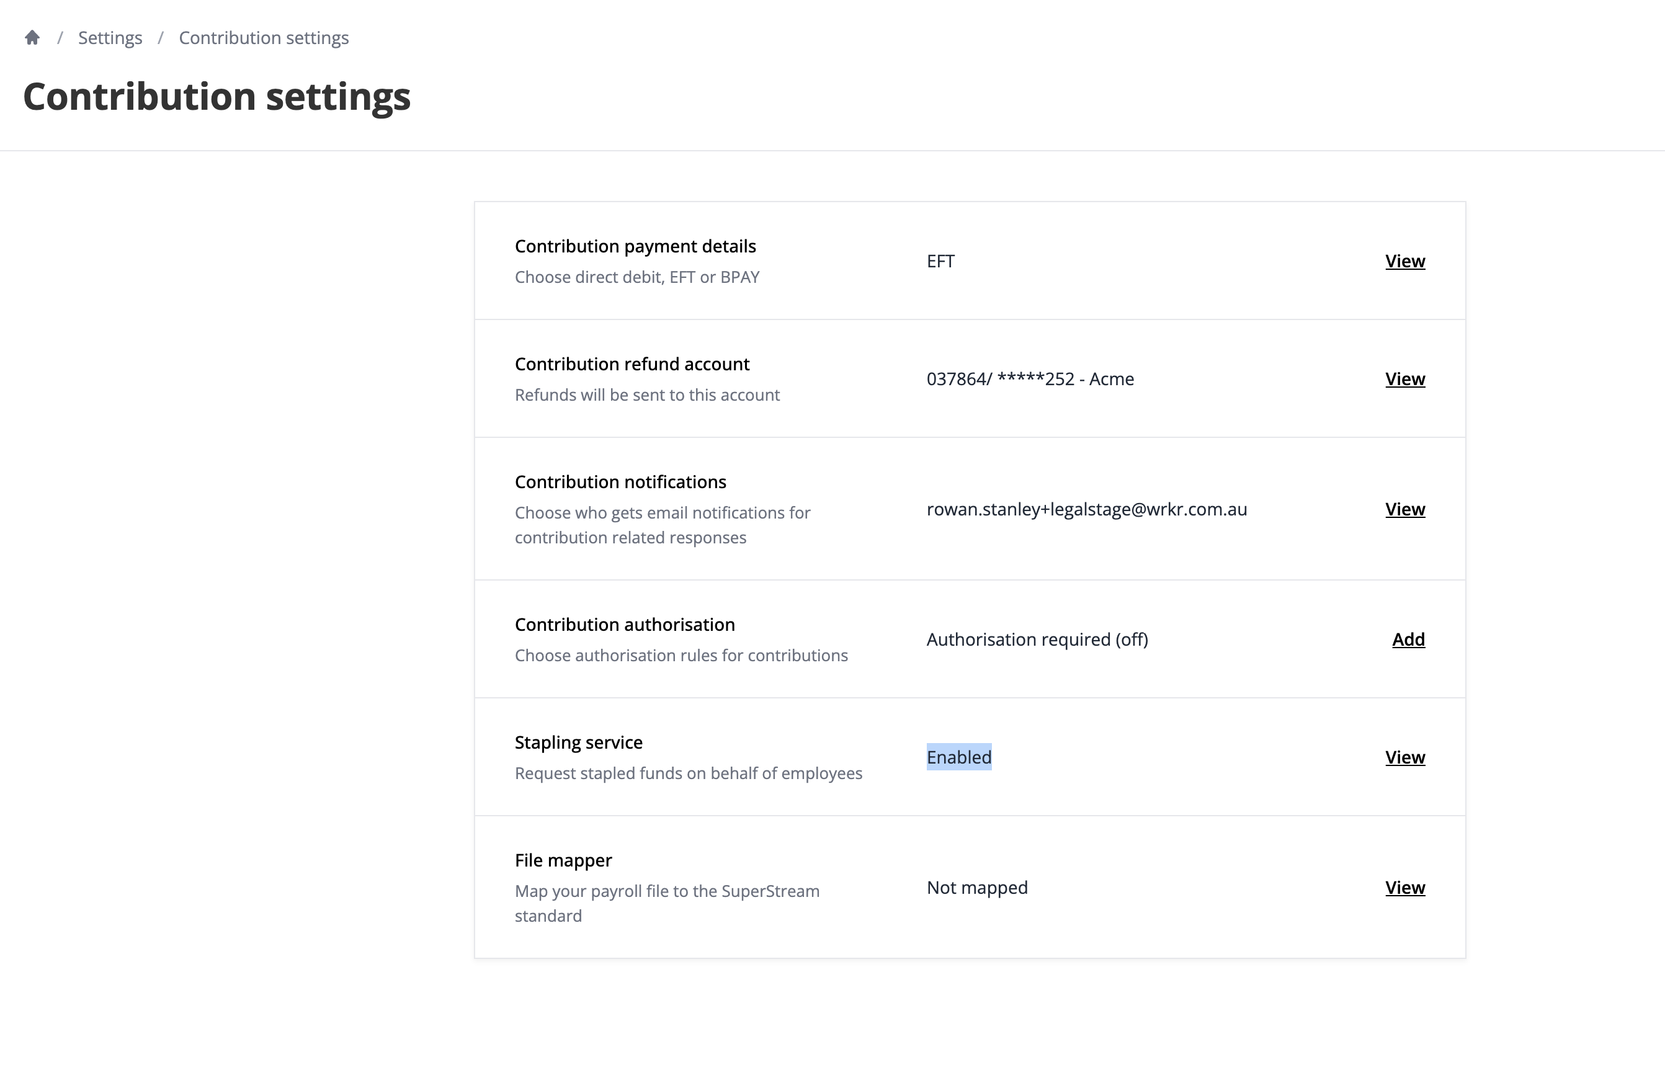Select the EFT payment value text
This screenshot has height=1083, width=1665.
point(940,261)
